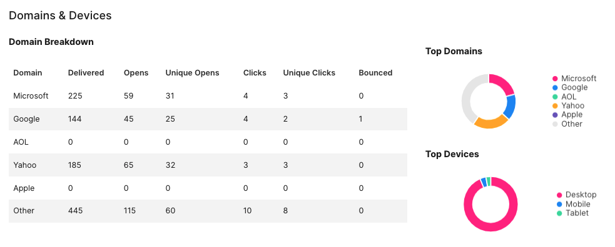The height and width of the screenshot is (247, 615).
Task: Click the orange Yahoo slice in Top Domains chart
Action: tap(490, 123)
